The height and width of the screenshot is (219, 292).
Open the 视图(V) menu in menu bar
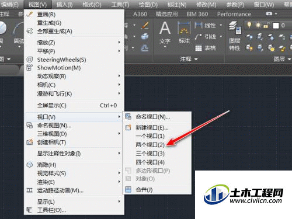[x=37, y=5]
